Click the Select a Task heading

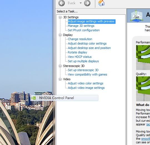pyautogui.click(x=67, y=11)
